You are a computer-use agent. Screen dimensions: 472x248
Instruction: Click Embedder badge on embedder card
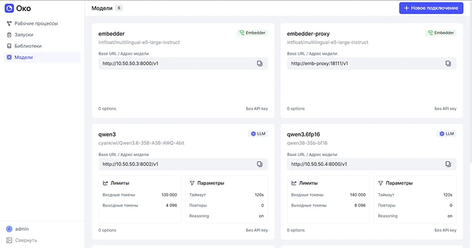253,33
